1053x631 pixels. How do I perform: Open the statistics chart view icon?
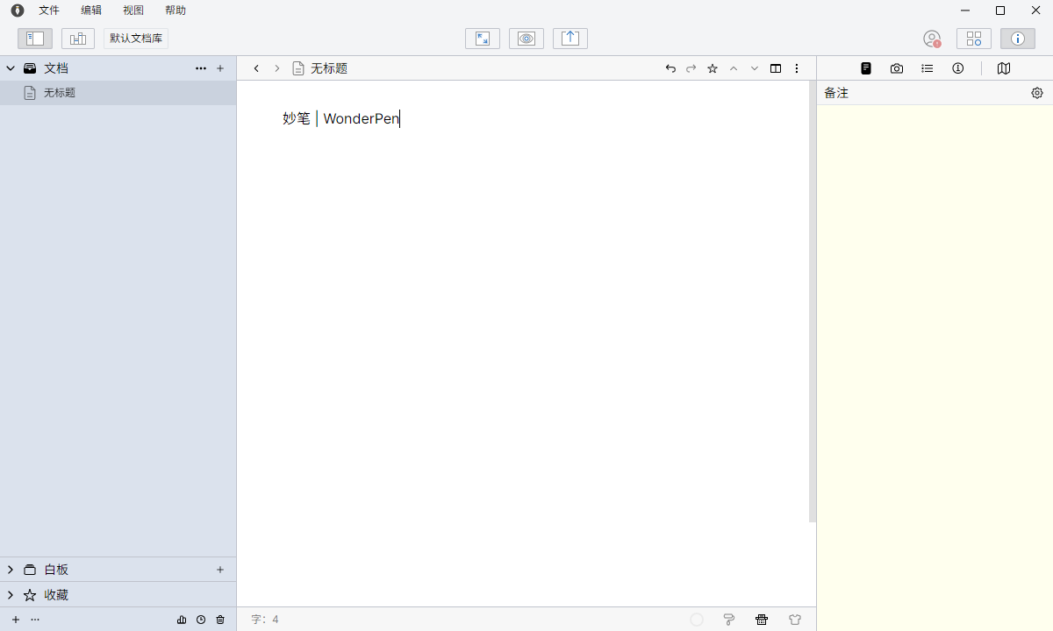(78, 39)
